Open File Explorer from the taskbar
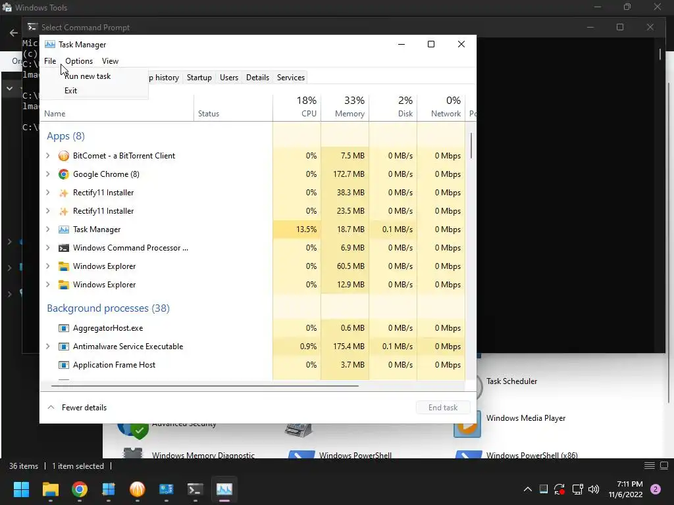The height and width of the screenshot is (505, 674). [50, 489]
